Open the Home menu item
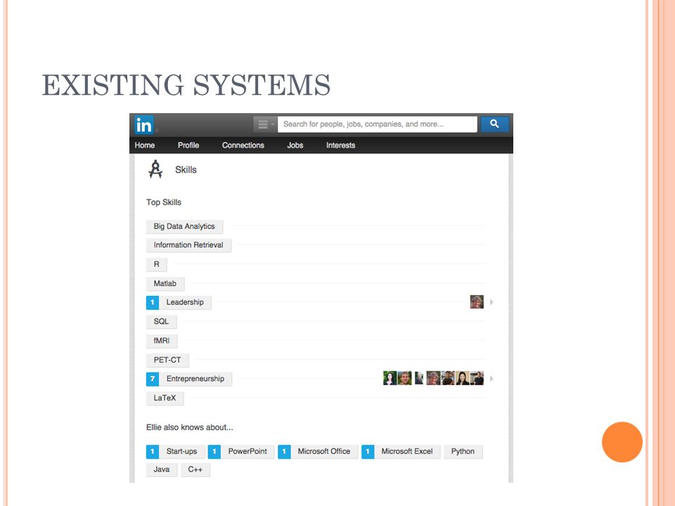This screenshot has width=675, height=506. pyautogui.click(x=145, y=145)
